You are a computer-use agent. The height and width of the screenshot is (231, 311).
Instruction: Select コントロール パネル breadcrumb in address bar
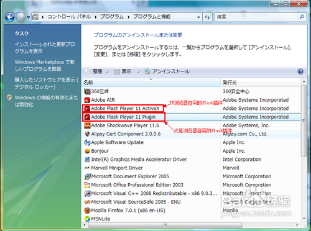point(69,17)
